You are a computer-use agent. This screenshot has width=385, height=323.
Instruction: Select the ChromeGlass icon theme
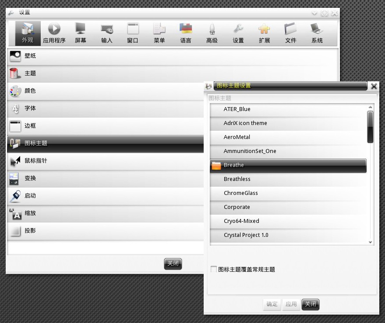pyautogui.click(x=288, y=193)
